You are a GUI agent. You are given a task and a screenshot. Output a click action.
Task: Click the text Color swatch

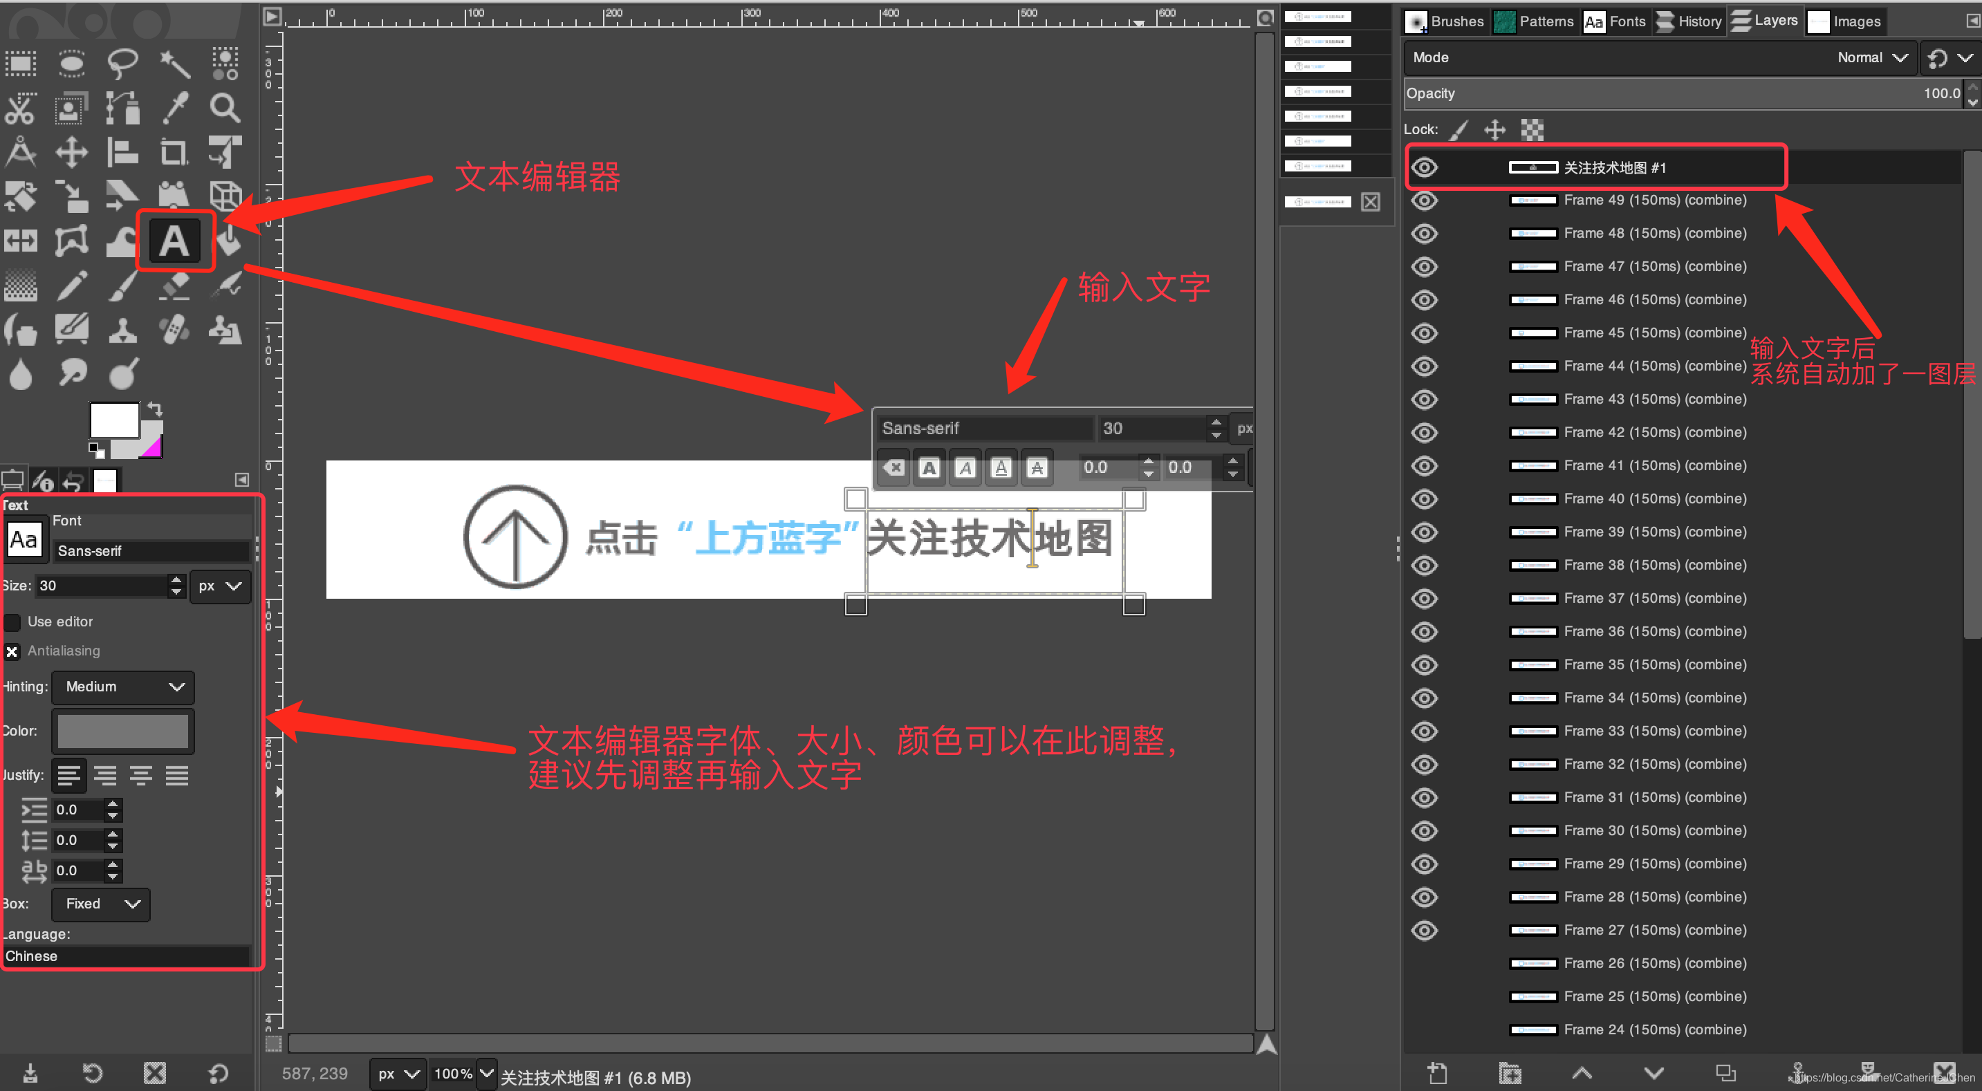point(123,731)
